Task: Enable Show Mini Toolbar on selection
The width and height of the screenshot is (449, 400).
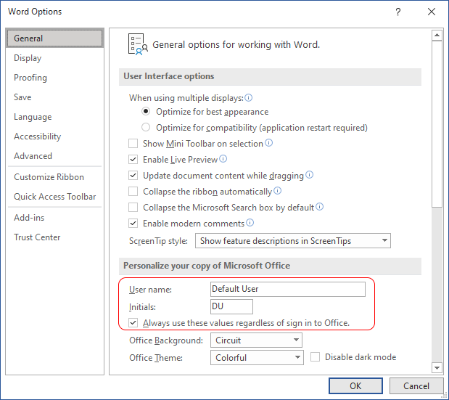Action: 133,143
